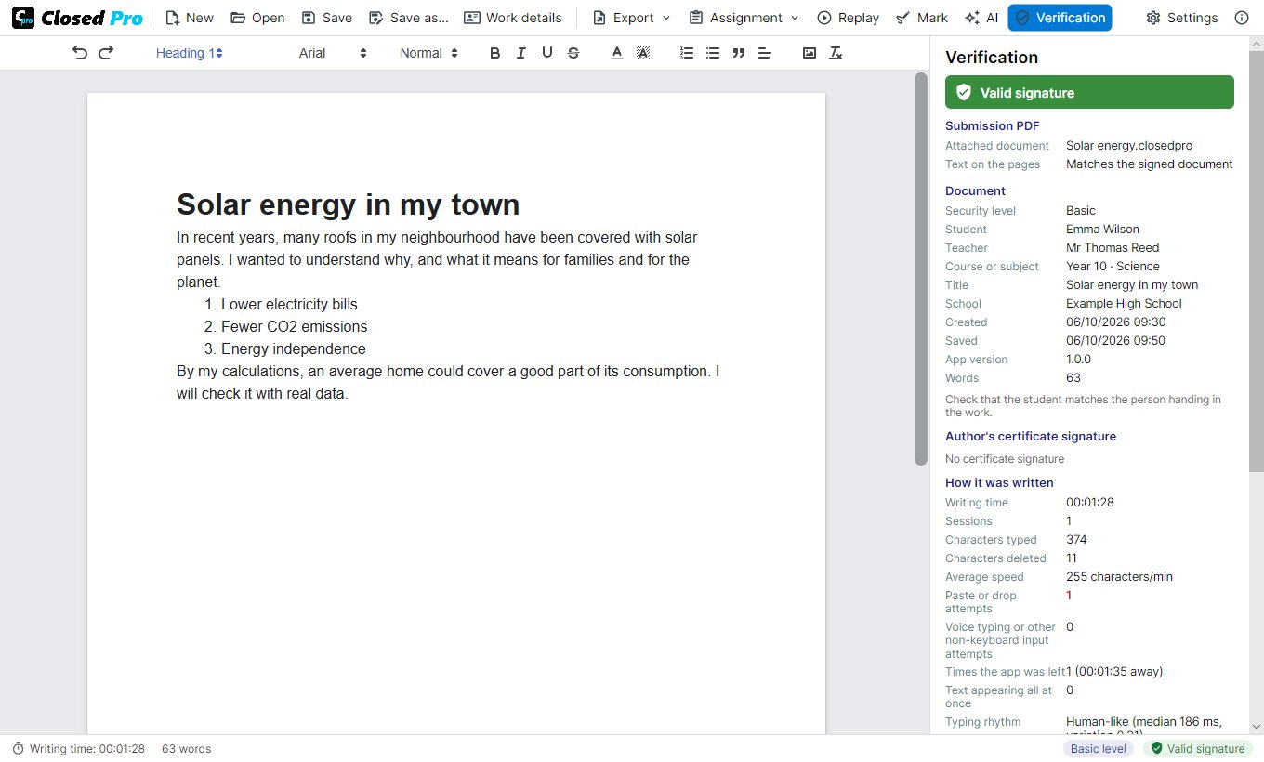Open the Arial font dropdown
Screen dimensions: 1264x762
[333, 53]
